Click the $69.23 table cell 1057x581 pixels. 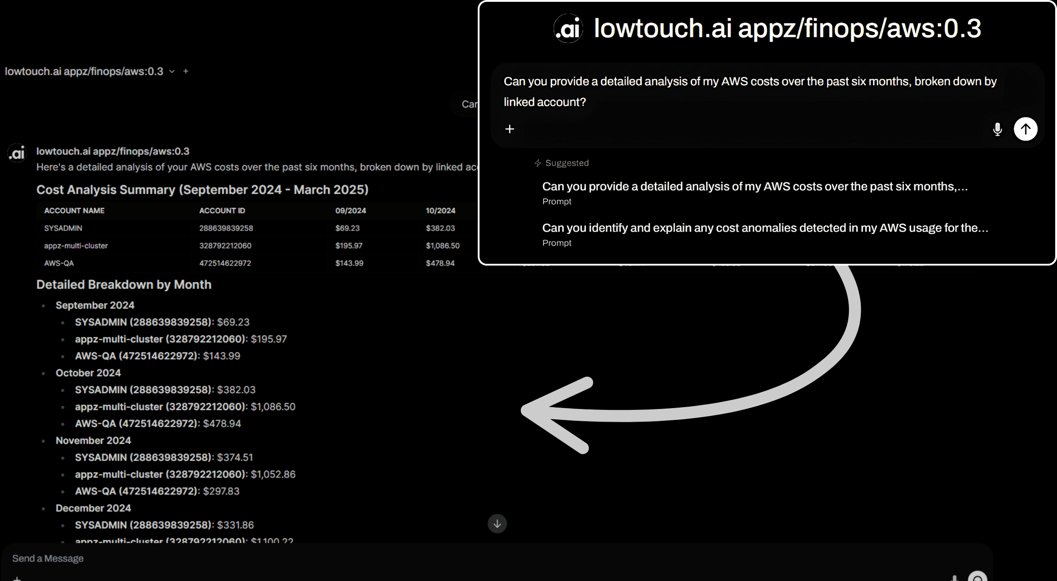pos(347,228)
